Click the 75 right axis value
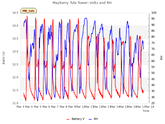The image size is (165, 124). (153, 43)
